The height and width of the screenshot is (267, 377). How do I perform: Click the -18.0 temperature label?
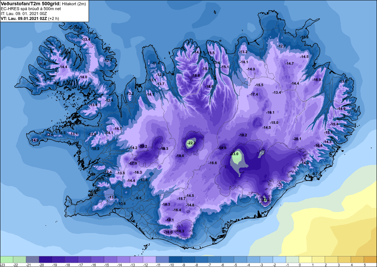168,232
